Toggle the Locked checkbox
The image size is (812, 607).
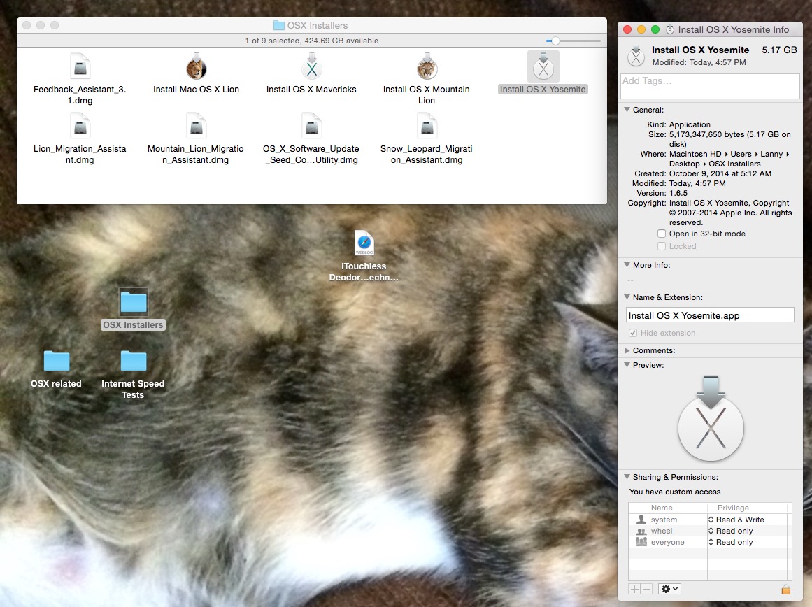click(662, 246)
